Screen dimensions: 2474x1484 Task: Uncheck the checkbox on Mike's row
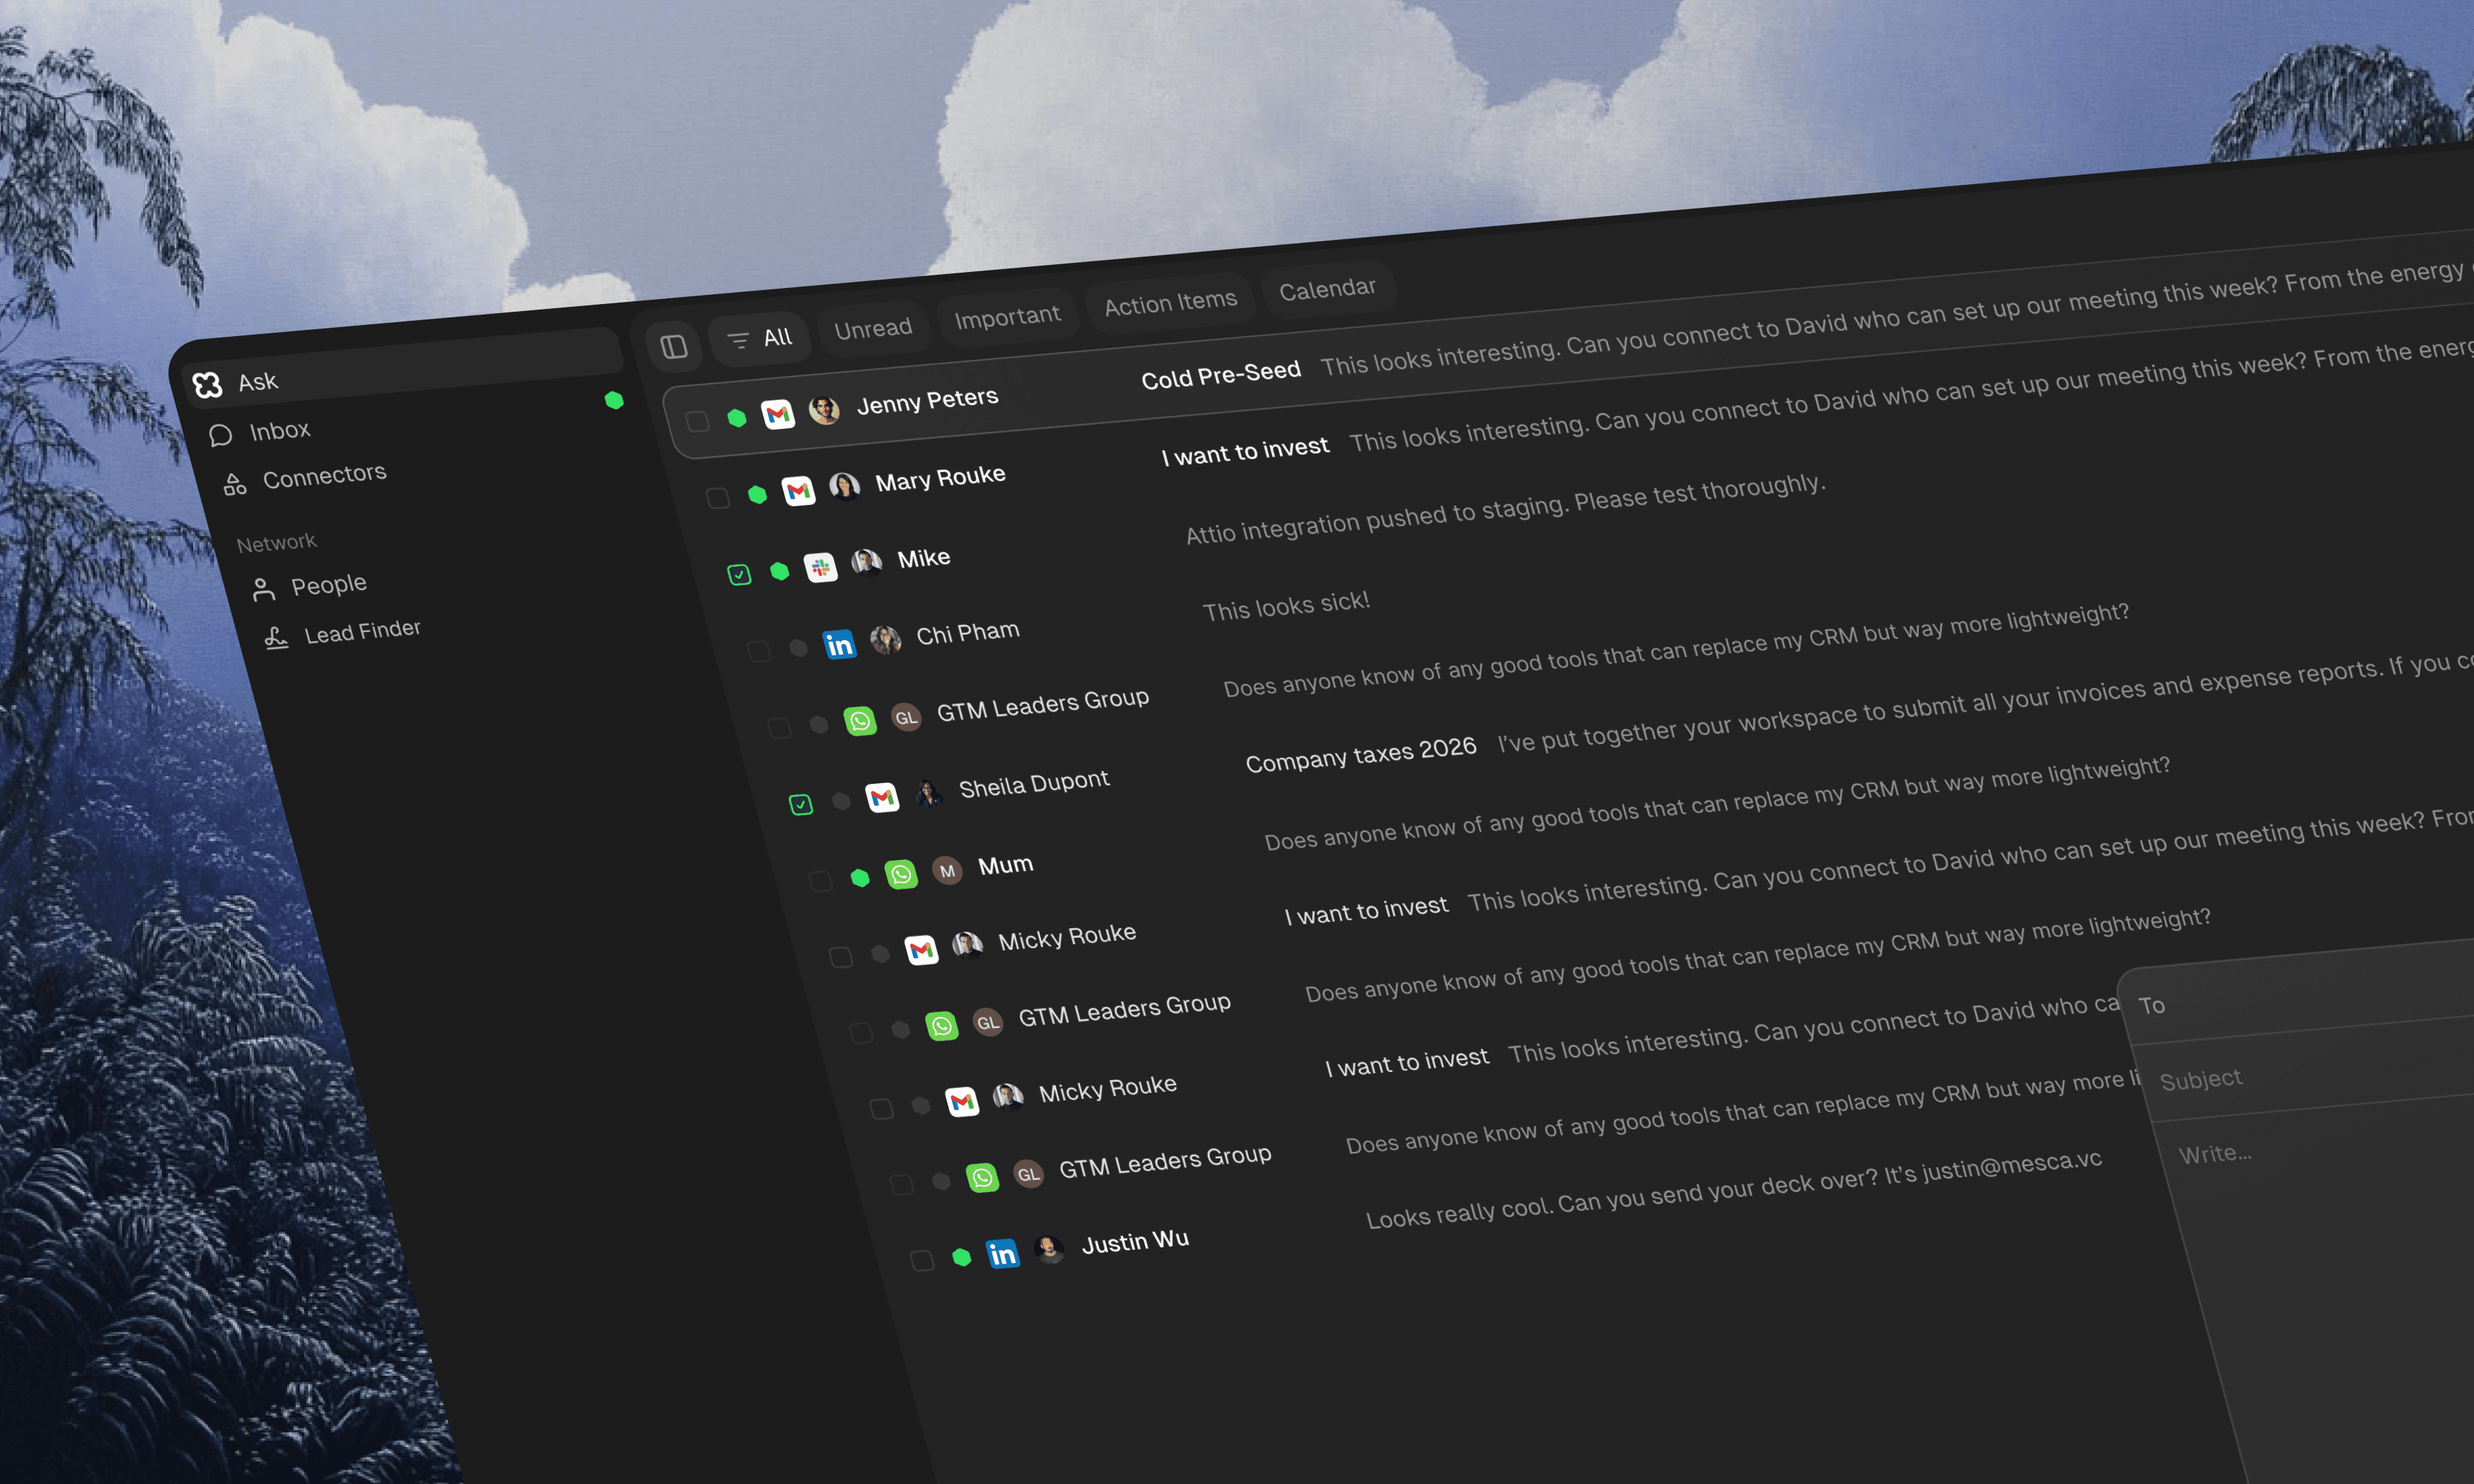[738, 574]
